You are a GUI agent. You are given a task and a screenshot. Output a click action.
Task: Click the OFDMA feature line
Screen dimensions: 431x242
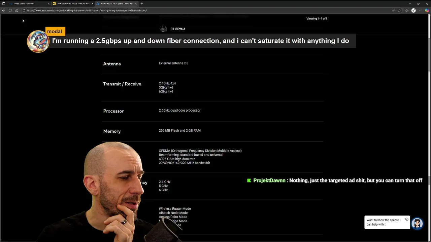point(200,151)
